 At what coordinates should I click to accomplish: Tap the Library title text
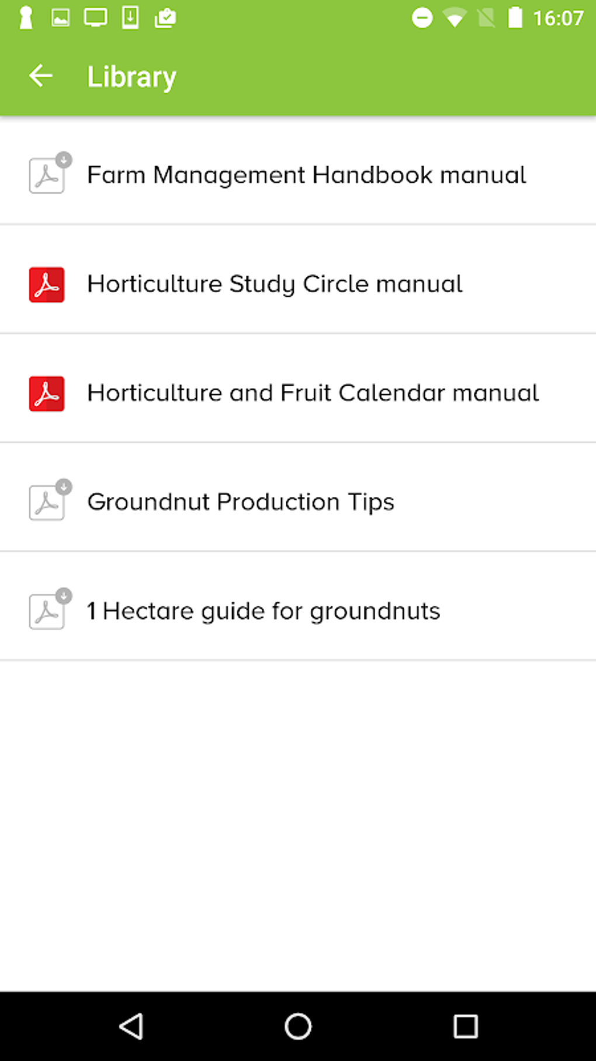coord(131,77)
